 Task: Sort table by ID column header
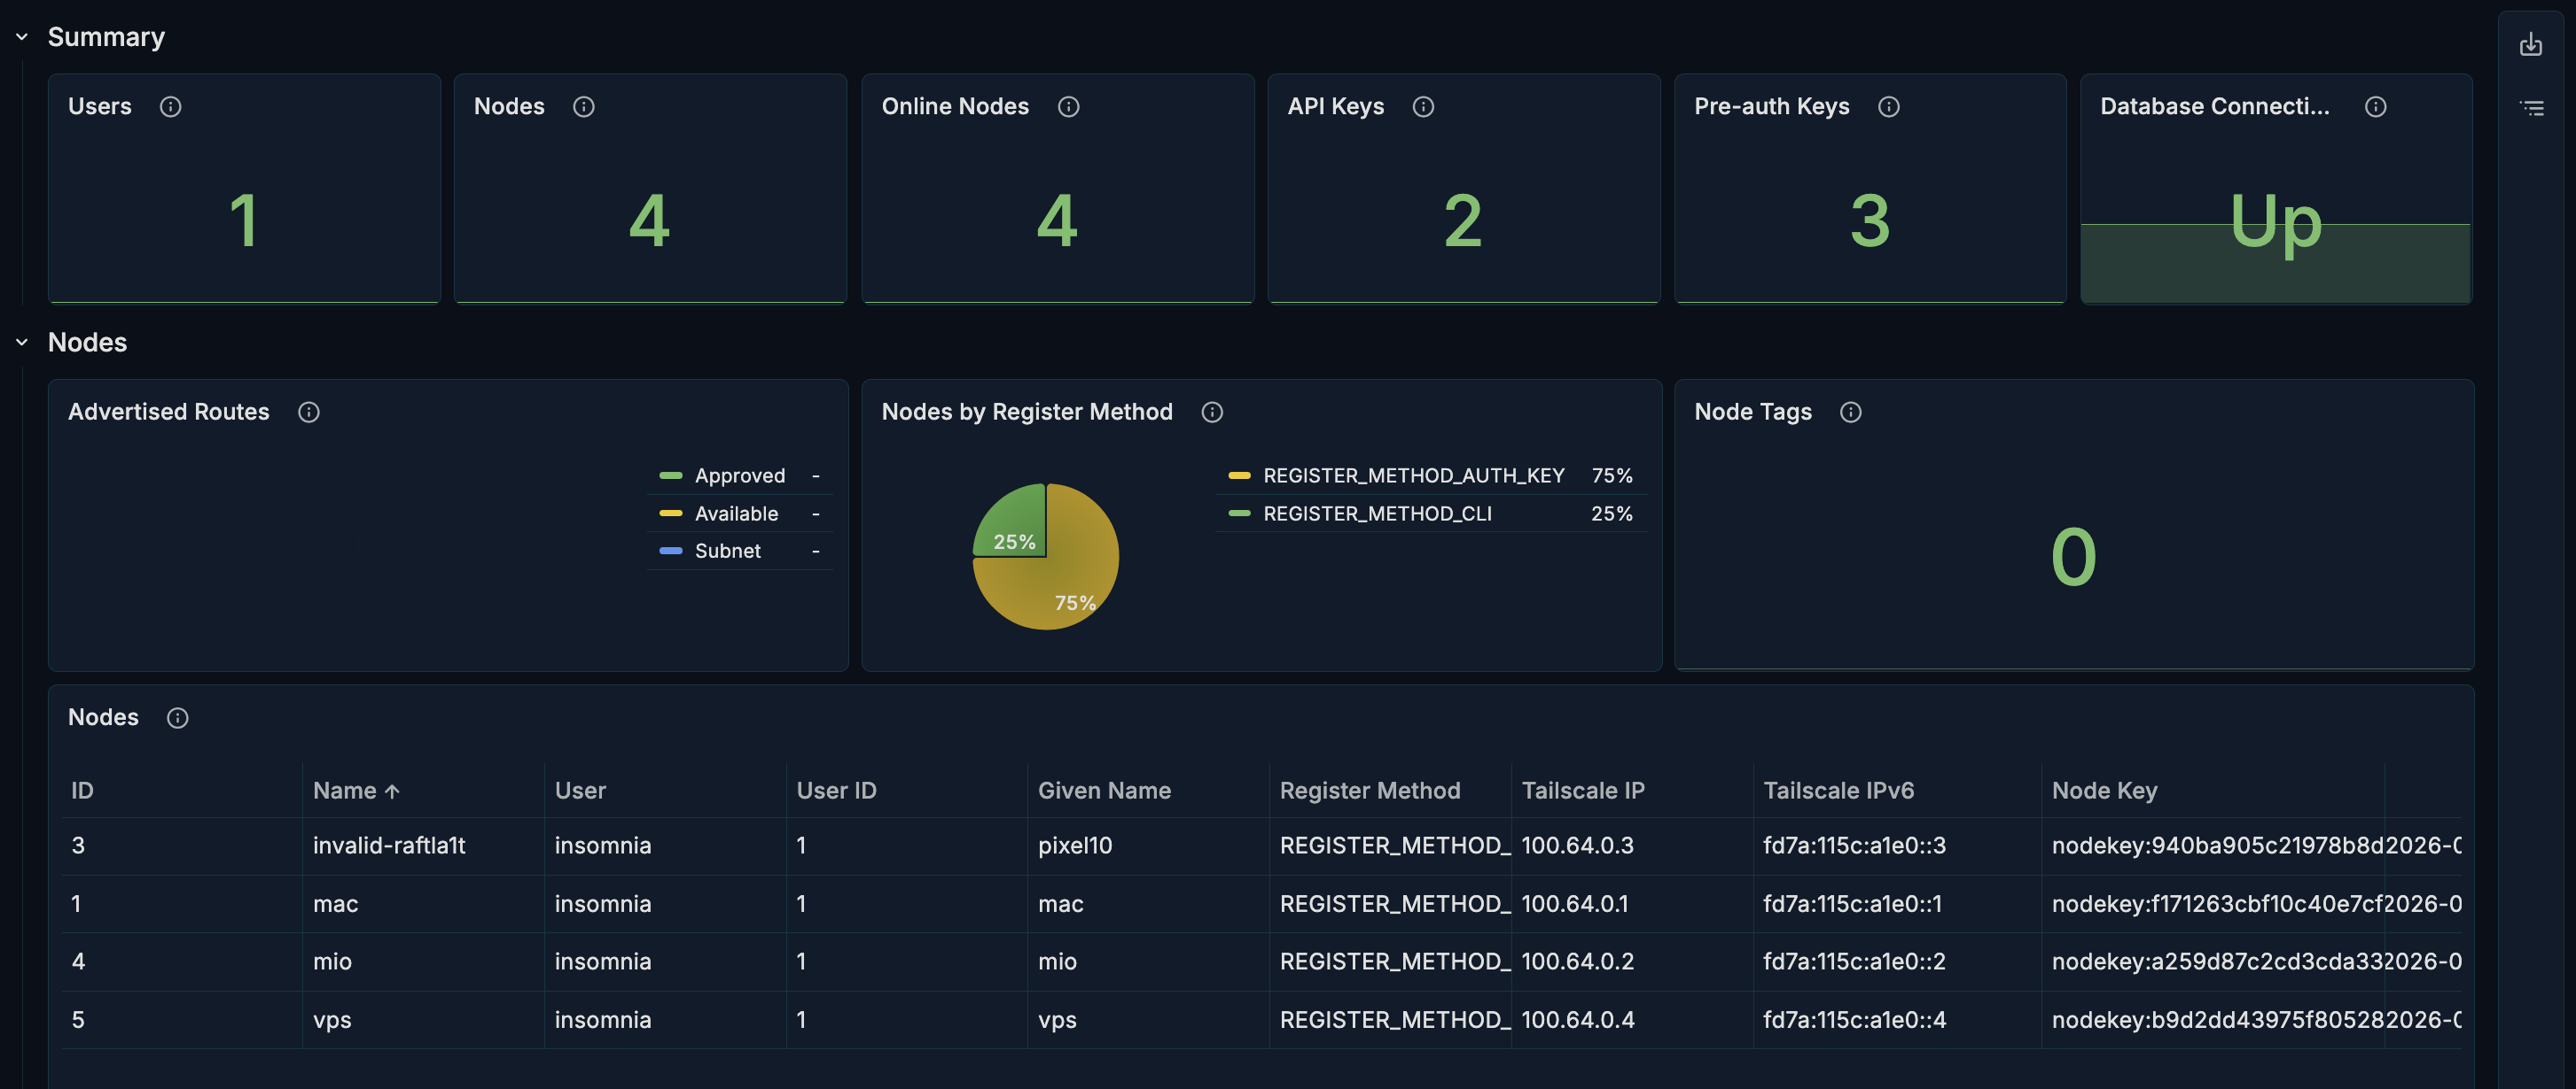(x=82, y=792)
